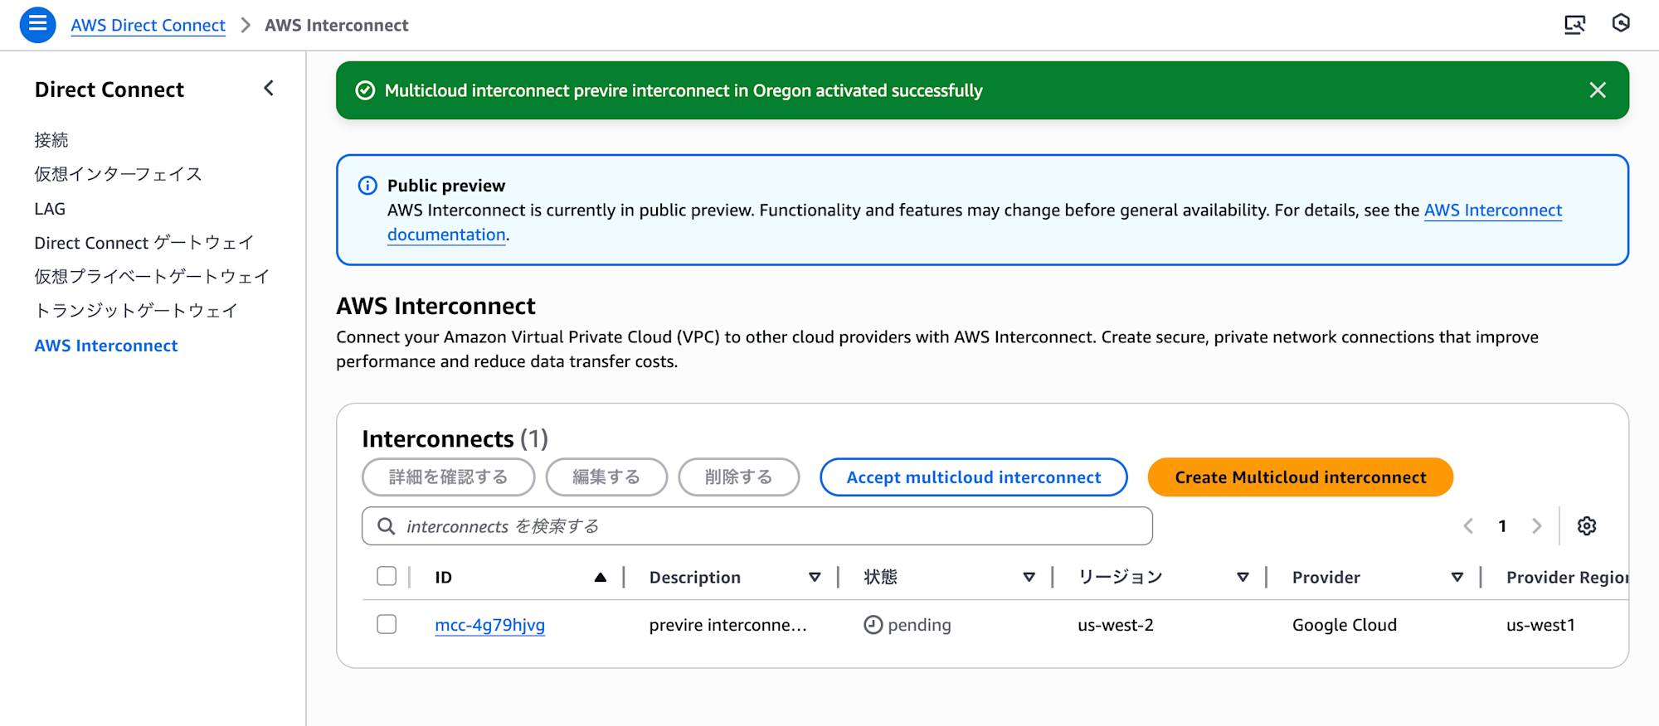The width and height of the screenshot is (1659, 726).
Task: Sort the リージョン column
Action: [1243, 578]
